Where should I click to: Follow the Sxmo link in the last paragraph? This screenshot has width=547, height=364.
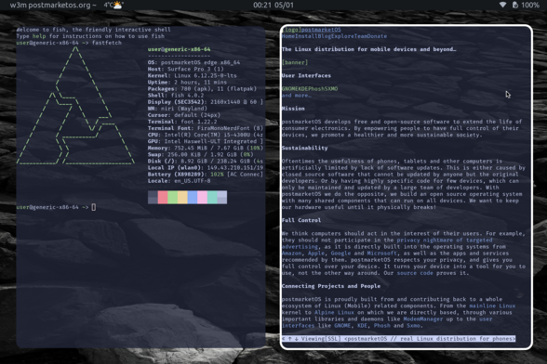coord(413,326)
